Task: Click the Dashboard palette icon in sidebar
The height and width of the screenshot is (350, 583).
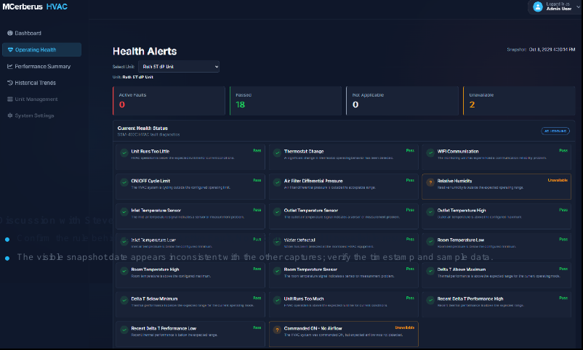Action: [10, 33]
